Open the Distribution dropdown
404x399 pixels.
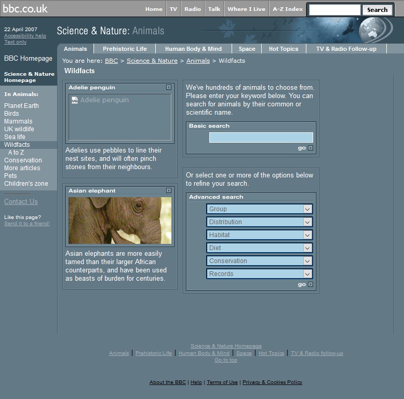260,222
